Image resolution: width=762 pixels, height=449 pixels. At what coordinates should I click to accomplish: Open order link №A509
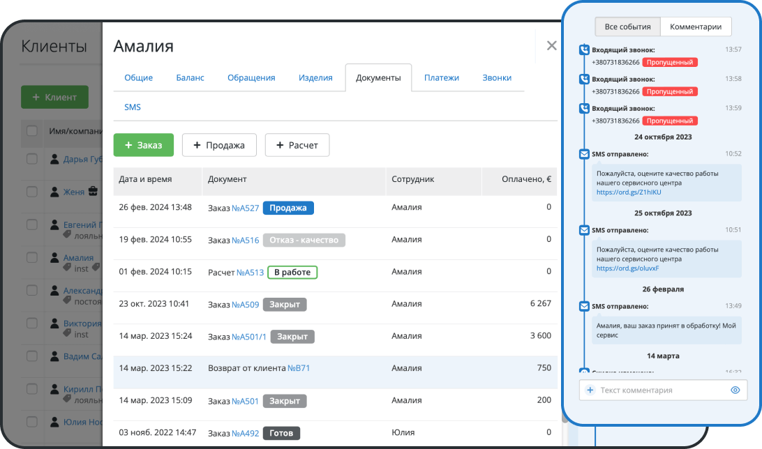point(245,305)
